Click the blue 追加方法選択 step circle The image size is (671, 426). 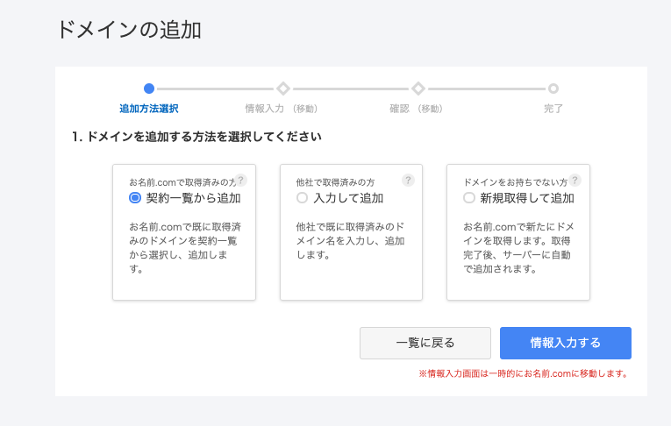[x=149, y=89]
